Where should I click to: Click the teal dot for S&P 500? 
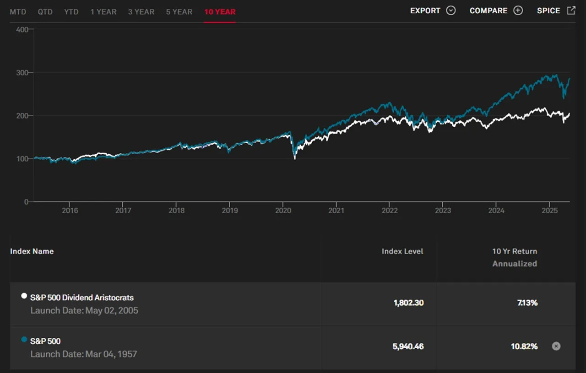coord(24,339)
